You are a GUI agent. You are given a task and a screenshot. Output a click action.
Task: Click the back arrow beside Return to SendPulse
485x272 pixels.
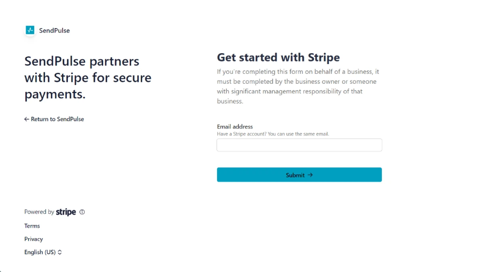[27, 119]
